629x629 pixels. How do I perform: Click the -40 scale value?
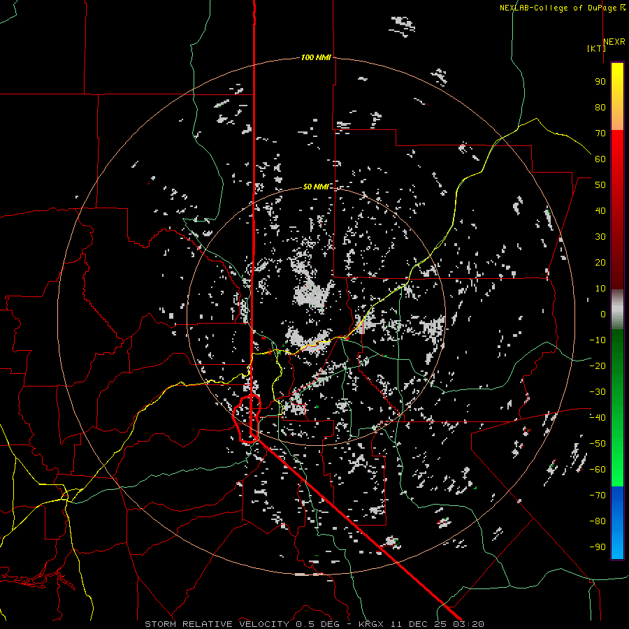click(598, 418)
